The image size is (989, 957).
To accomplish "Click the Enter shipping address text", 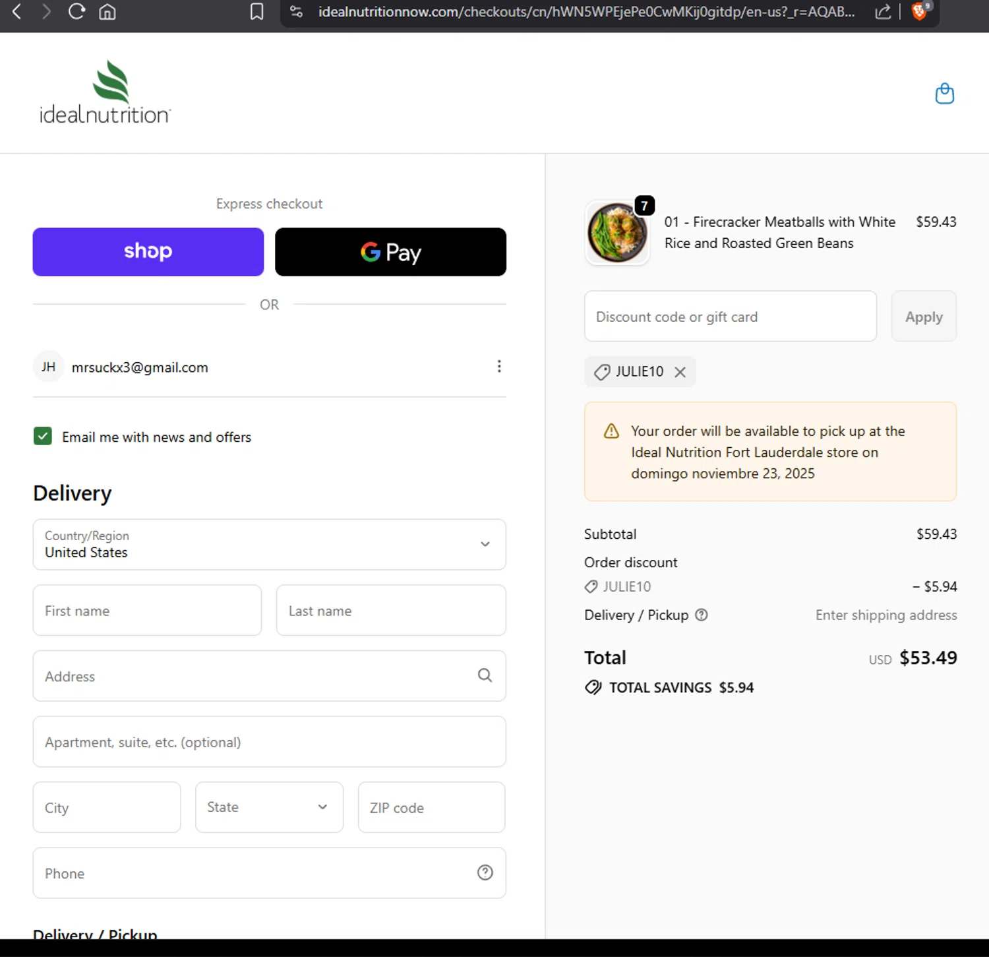I will pyautogui.click(x=886, y=615).
